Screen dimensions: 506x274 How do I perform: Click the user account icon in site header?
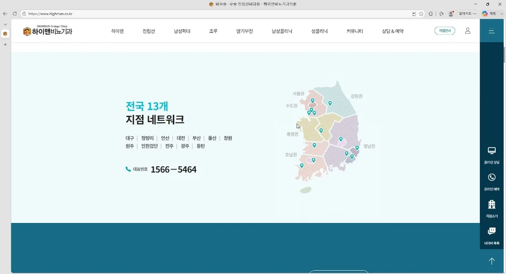pos(468,30)
